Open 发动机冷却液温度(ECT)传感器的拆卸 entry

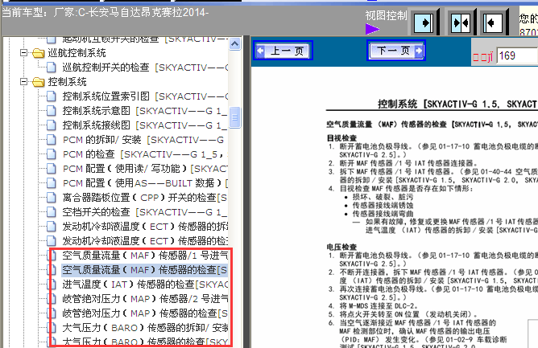point(145,227)
